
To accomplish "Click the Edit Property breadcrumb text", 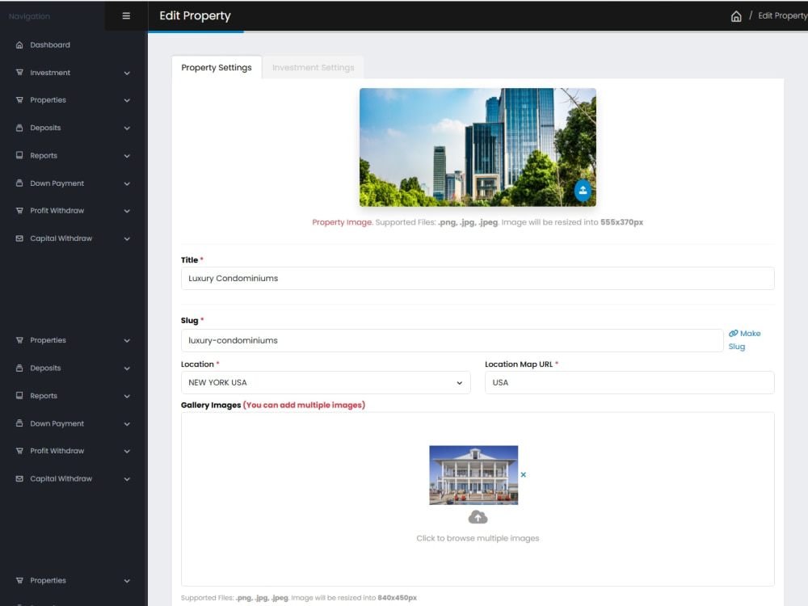I will click(x=783, y=16).
